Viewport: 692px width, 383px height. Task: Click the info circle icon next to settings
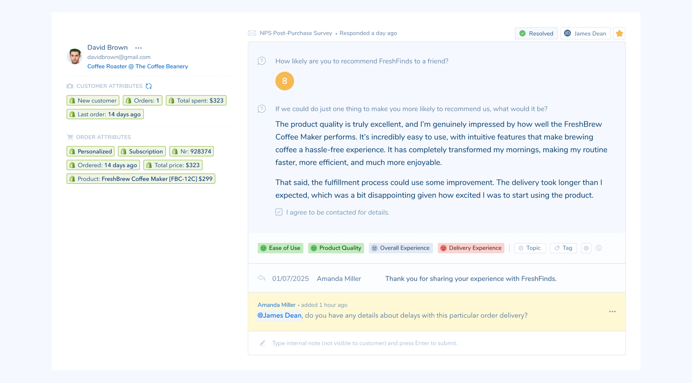pyautogui.click(x=598, y=248)
